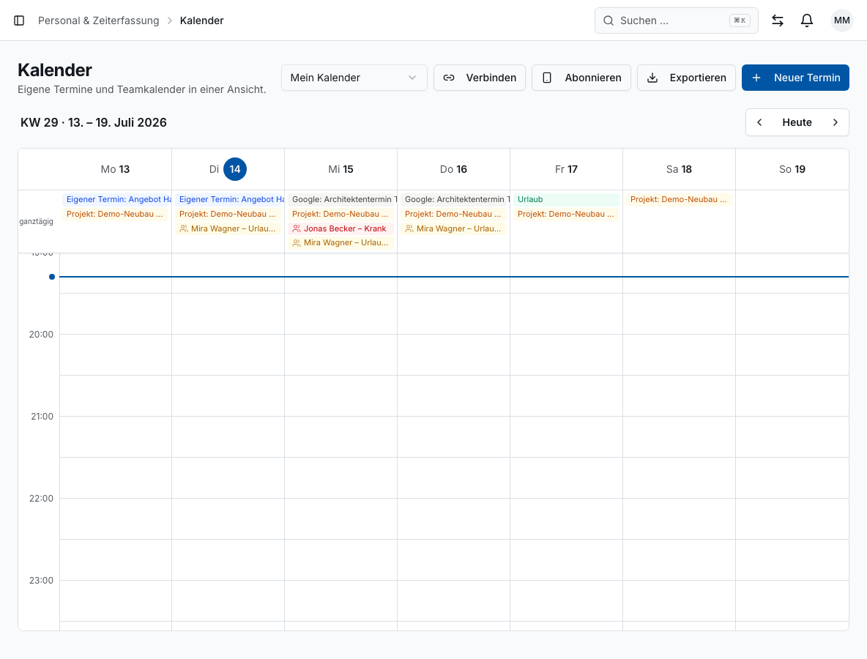867x659 pixels.
Task: Open Tuesday's Projekt: Demo-Neubau event
Action: click(228, 214)
